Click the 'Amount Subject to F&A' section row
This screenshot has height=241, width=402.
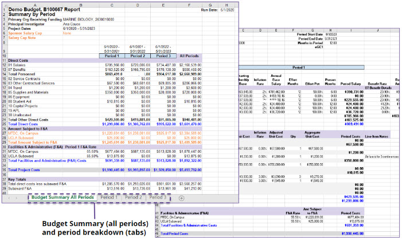[104, 129]
